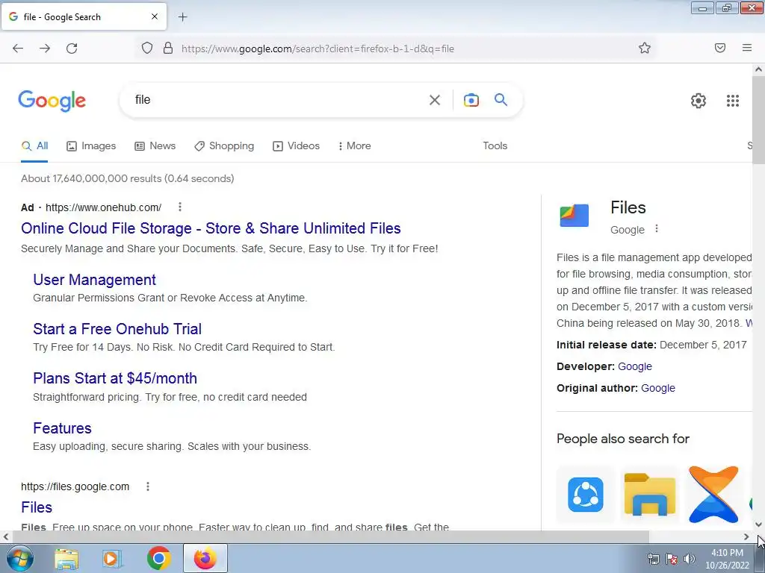
Task: Go back using browser back arrow
Action: click(18, 48)
